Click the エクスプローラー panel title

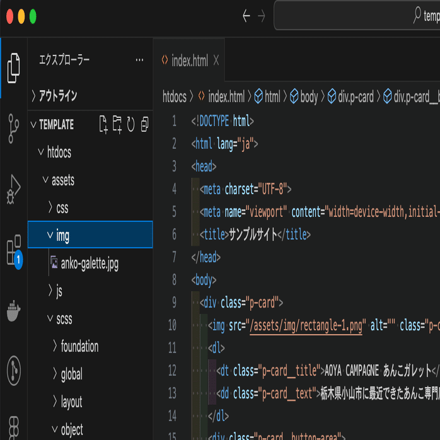coord(64,60)
